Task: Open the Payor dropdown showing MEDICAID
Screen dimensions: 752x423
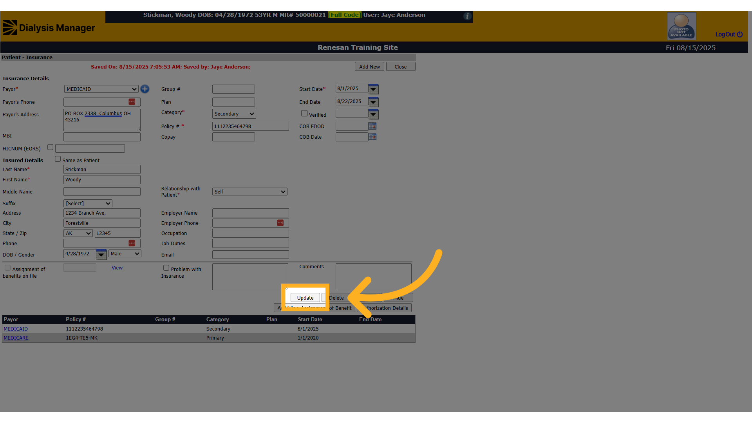Action: [x=101, y=89]
